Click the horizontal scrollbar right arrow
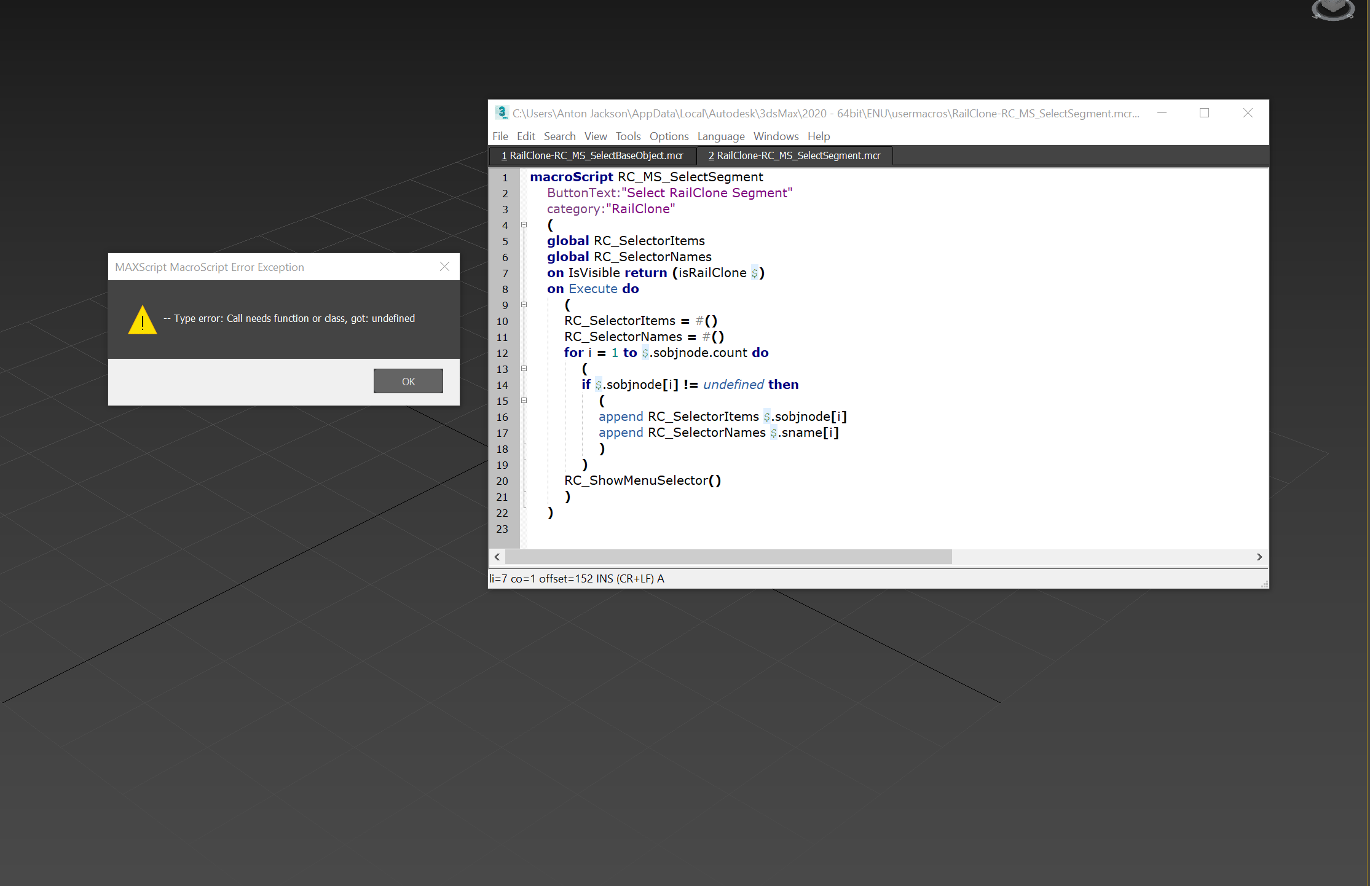1370x886 pixels. tap(1259, 557)
